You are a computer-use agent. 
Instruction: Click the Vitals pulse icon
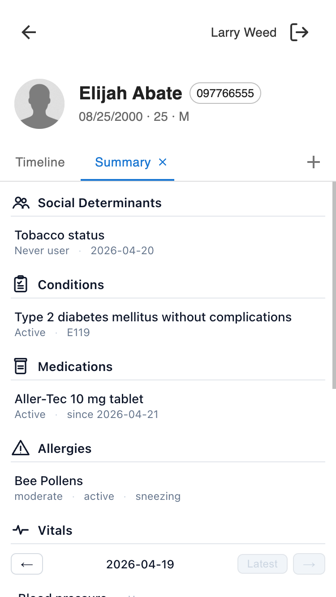pyautogui.click(x=21, y=530)
